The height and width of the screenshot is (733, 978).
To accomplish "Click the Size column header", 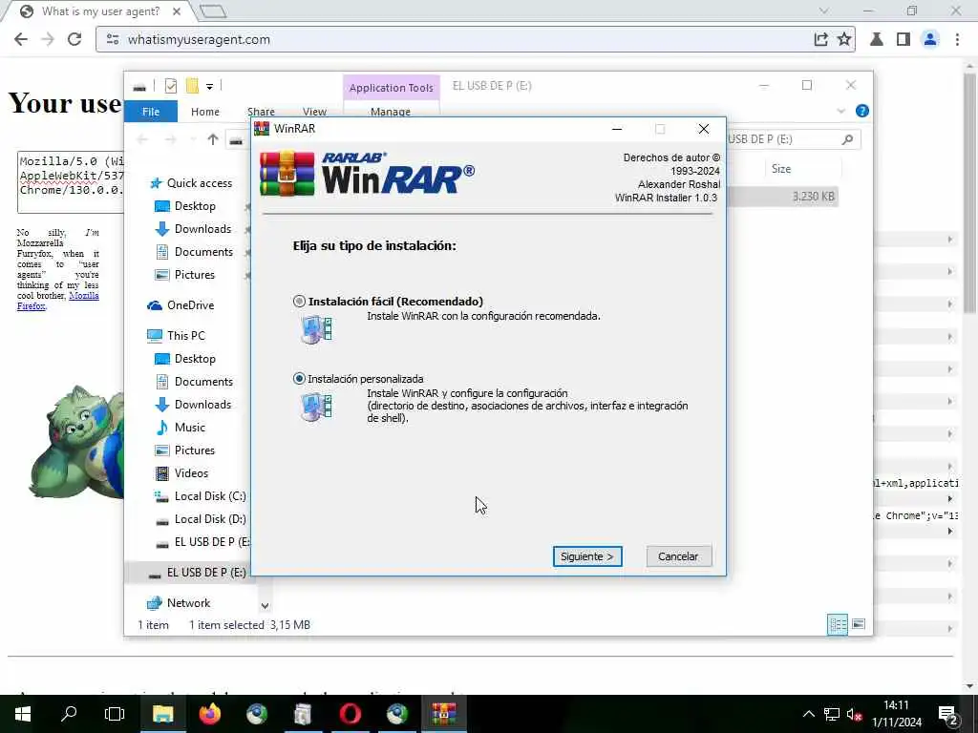I will click(781, 169).
